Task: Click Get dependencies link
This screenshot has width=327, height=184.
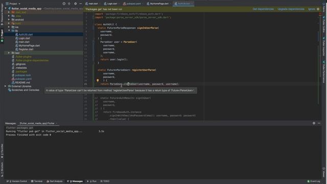Action: pyautogui.click(x=263, y=9)
